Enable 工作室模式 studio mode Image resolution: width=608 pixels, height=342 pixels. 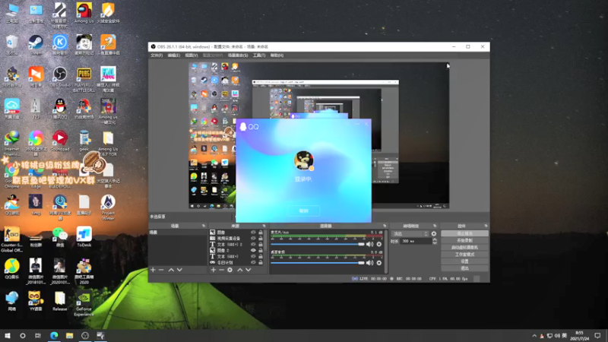464,255
